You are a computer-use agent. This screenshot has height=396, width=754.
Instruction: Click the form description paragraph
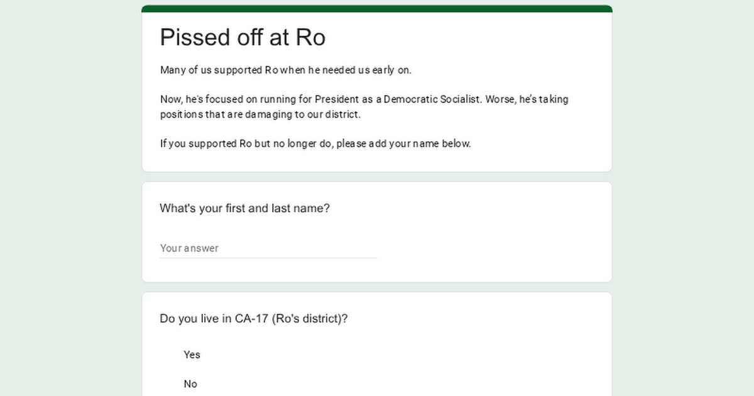pyautogui.click(x=364, y=106)
